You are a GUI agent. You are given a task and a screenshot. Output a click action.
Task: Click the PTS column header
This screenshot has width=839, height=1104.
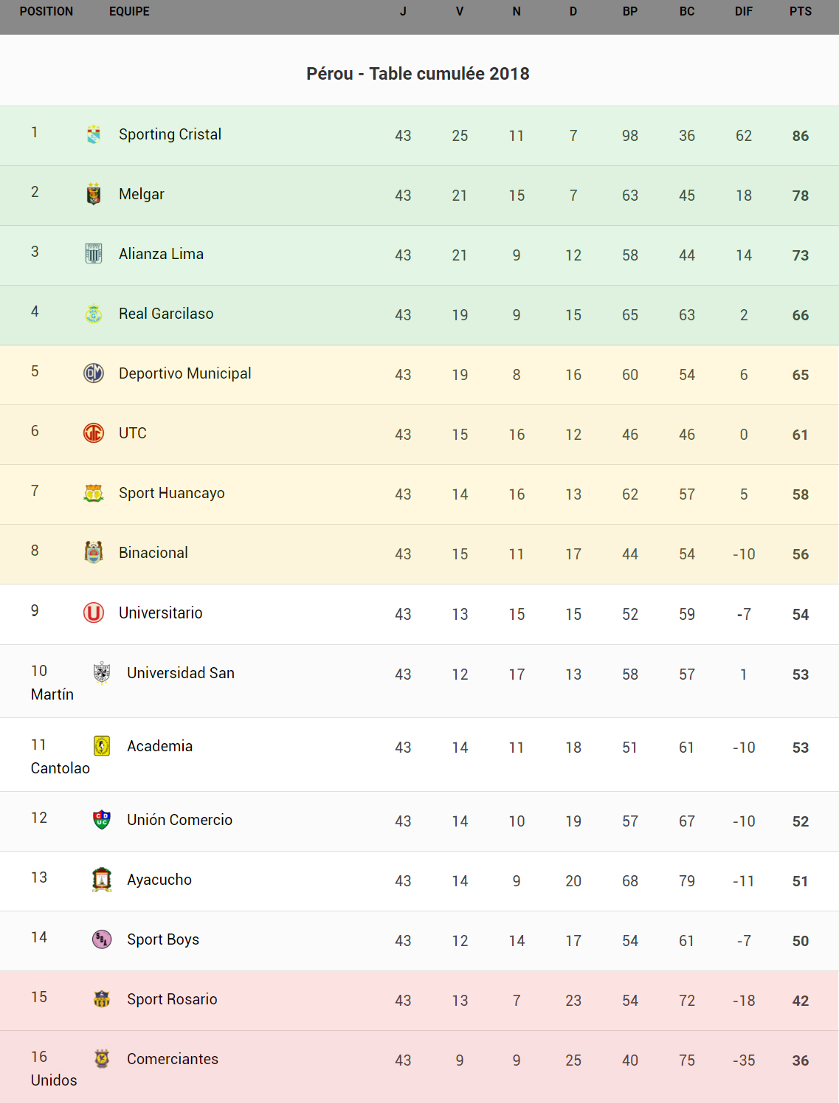(x=800, y=12)
